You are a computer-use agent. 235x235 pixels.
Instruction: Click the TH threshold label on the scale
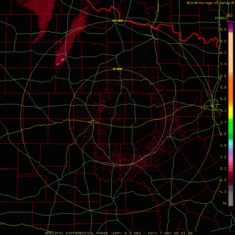pos(224,203)
